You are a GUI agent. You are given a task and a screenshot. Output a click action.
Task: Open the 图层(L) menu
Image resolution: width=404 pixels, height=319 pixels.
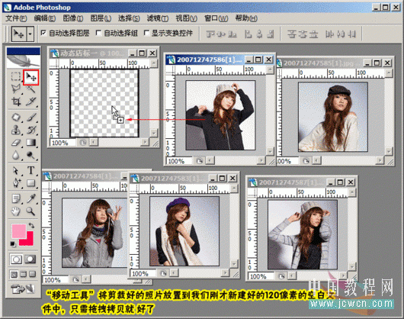tap(101, 18)
